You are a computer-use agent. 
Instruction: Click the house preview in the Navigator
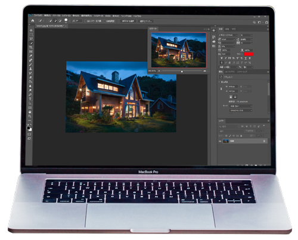click(x=179, y=50)
